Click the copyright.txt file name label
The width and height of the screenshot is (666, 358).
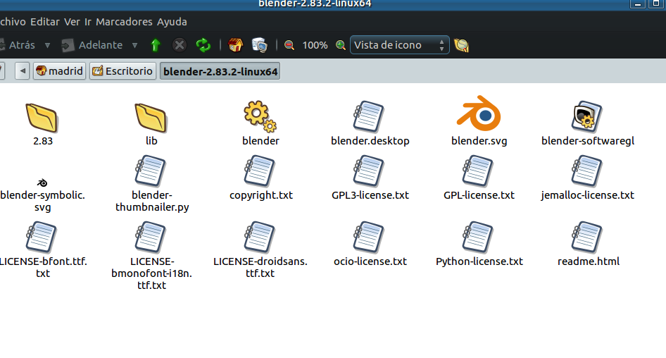pos(261,195)
